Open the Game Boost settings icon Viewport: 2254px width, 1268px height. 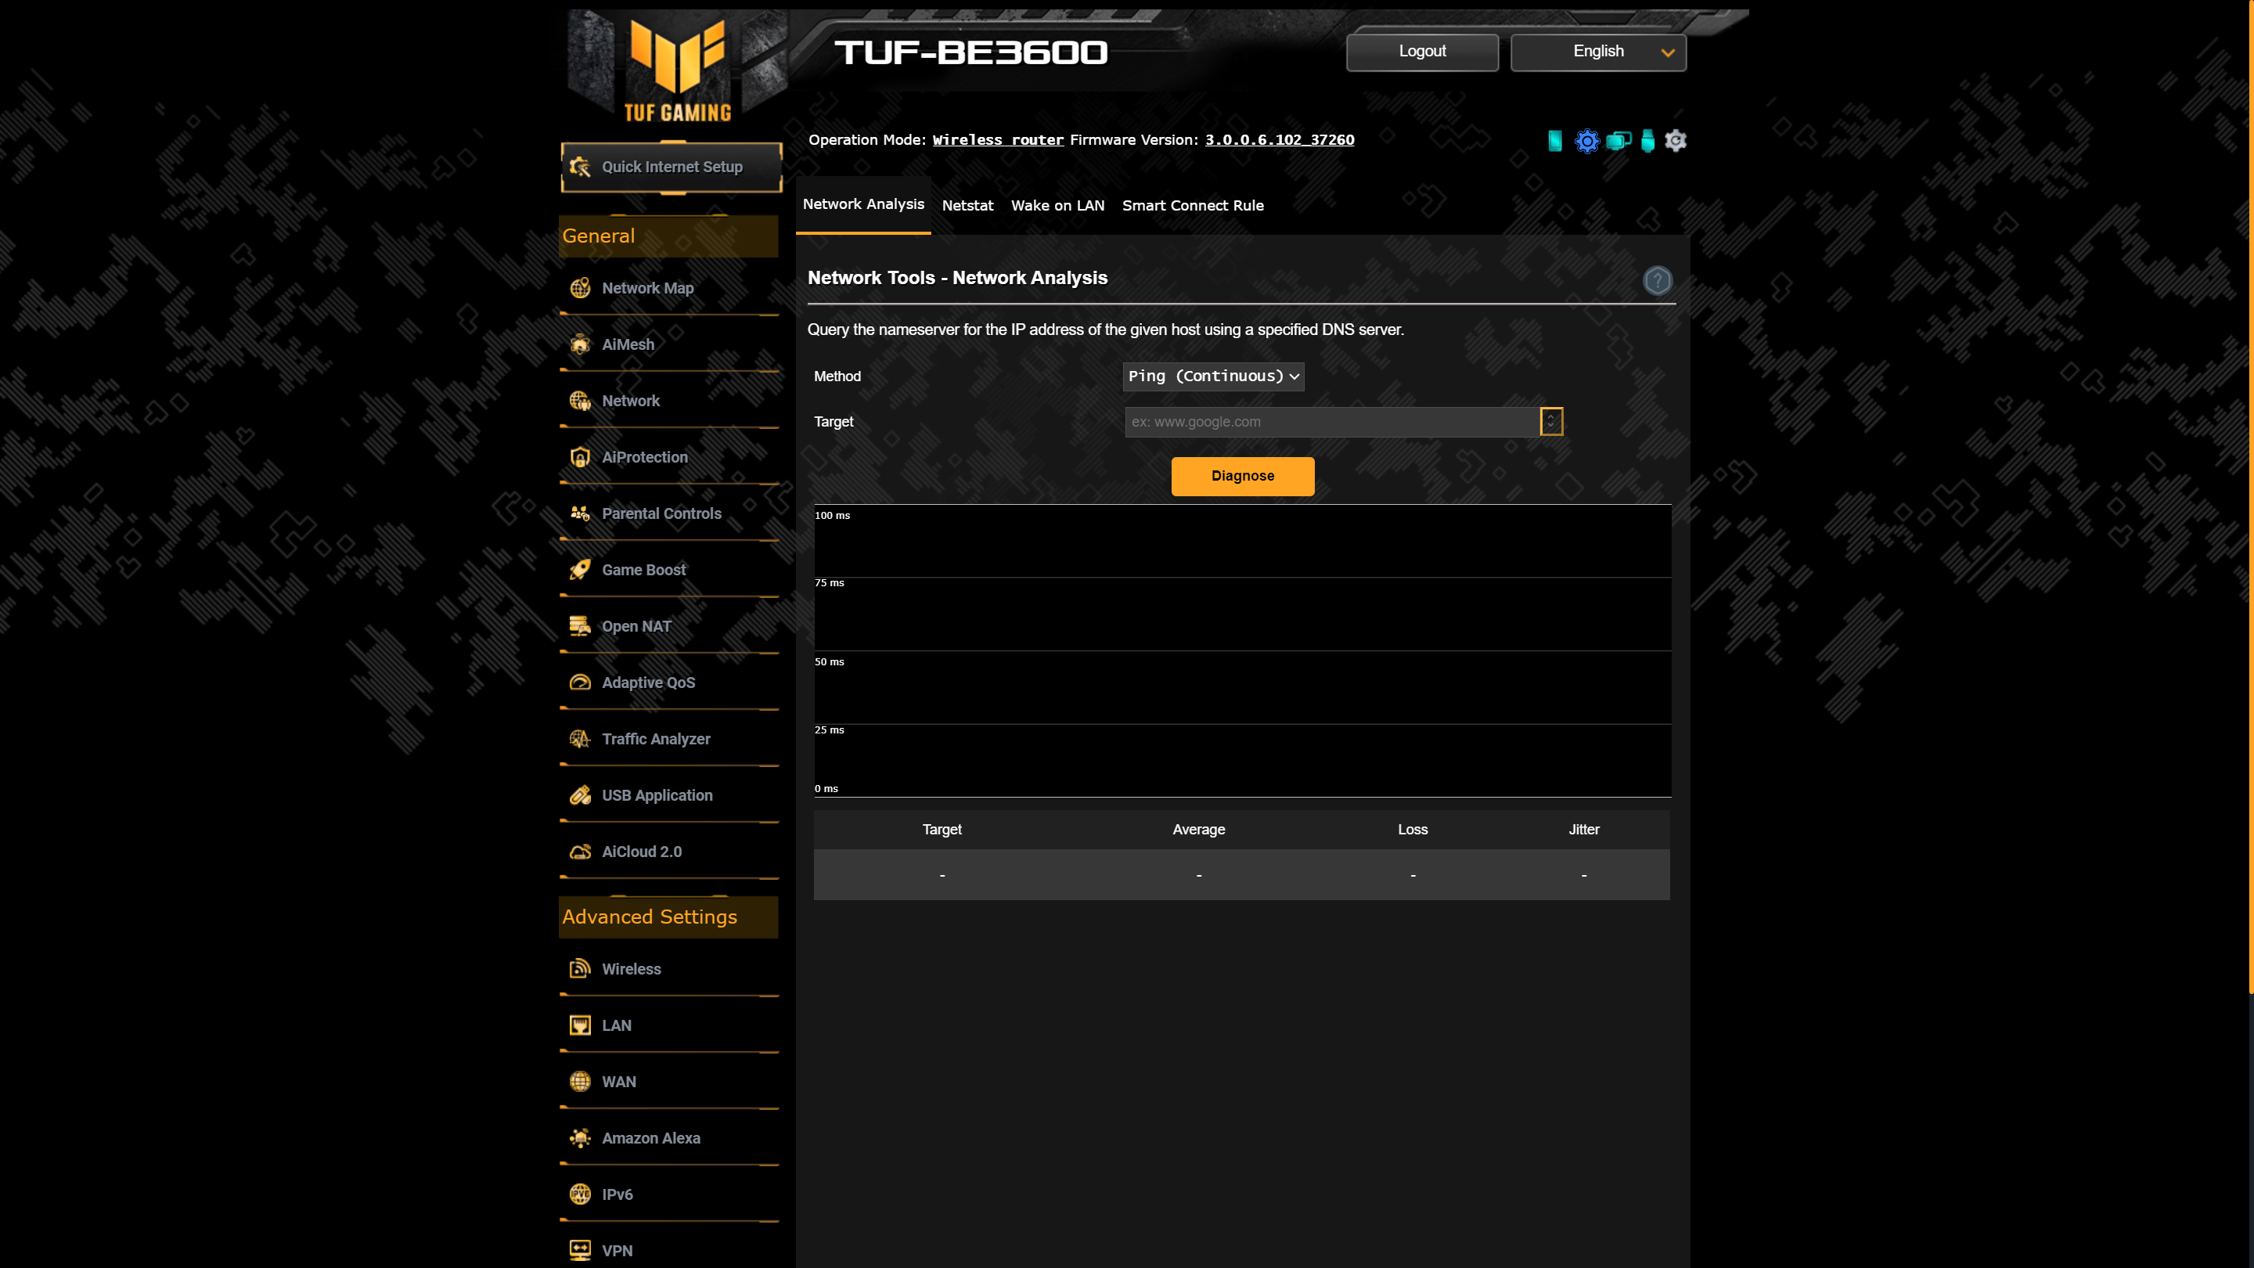click(x=581, y=568)
